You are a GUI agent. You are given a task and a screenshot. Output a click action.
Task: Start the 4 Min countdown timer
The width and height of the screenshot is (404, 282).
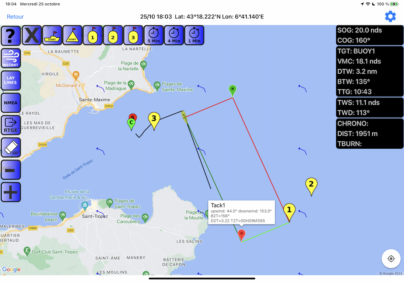(x=174, y=35)
